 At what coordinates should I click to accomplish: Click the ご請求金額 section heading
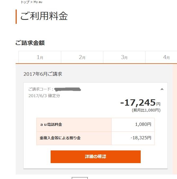coord(30,43)
